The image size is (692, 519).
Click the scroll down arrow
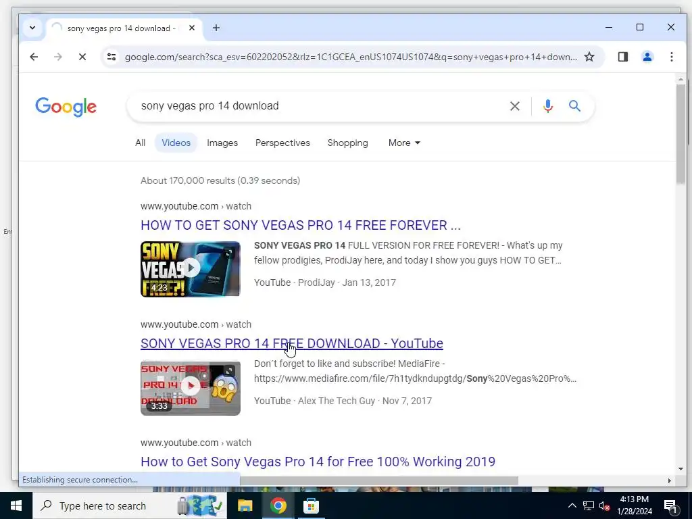point(681,469)
